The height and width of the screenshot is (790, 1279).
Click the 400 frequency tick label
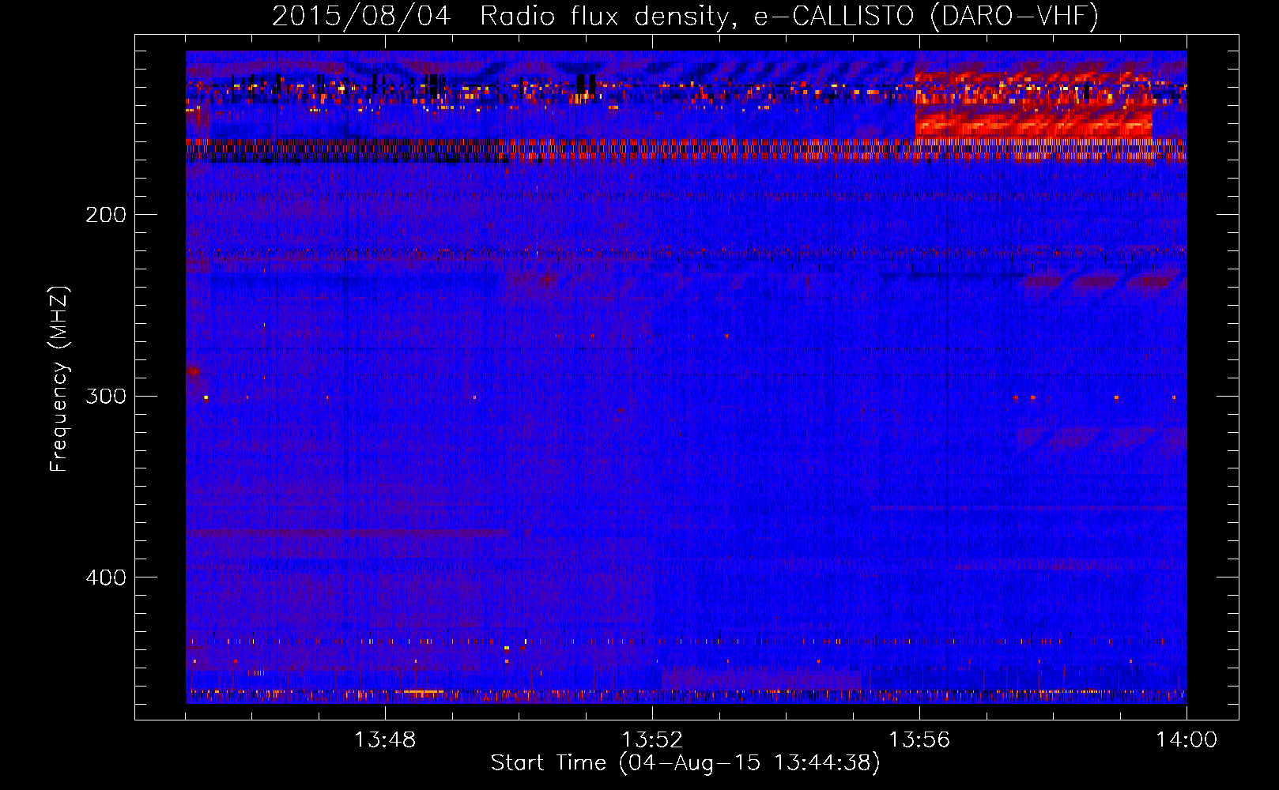[106, 577]
